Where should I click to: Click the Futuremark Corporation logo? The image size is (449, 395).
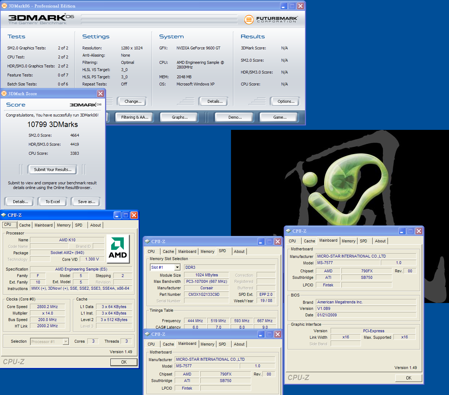click(271, 19)
